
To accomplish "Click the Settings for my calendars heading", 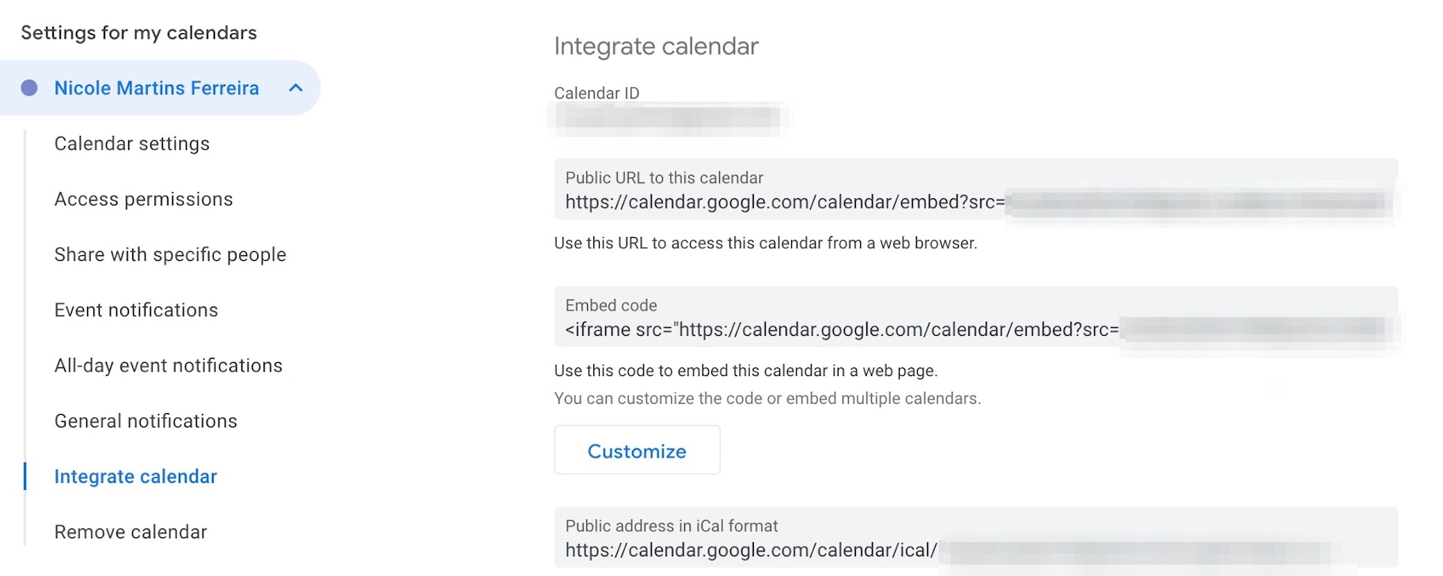I will coord(138,32).
